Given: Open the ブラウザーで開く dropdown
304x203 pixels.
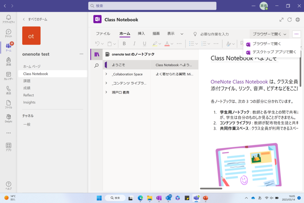Looking at the screenshot, I should 269,34.
